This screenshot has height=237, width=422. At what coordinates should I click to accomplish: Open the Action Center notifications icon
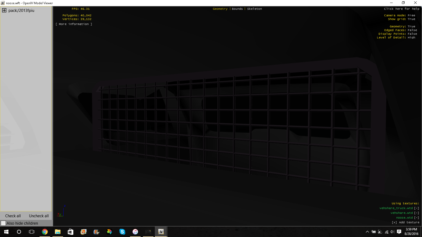pos(399,232)
